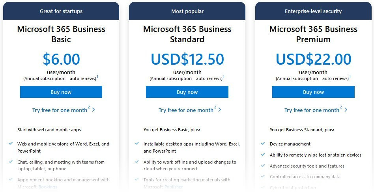Open Business Basic free one-month trial link
This screenshot has height=192, width=374.
click(60, 110)
